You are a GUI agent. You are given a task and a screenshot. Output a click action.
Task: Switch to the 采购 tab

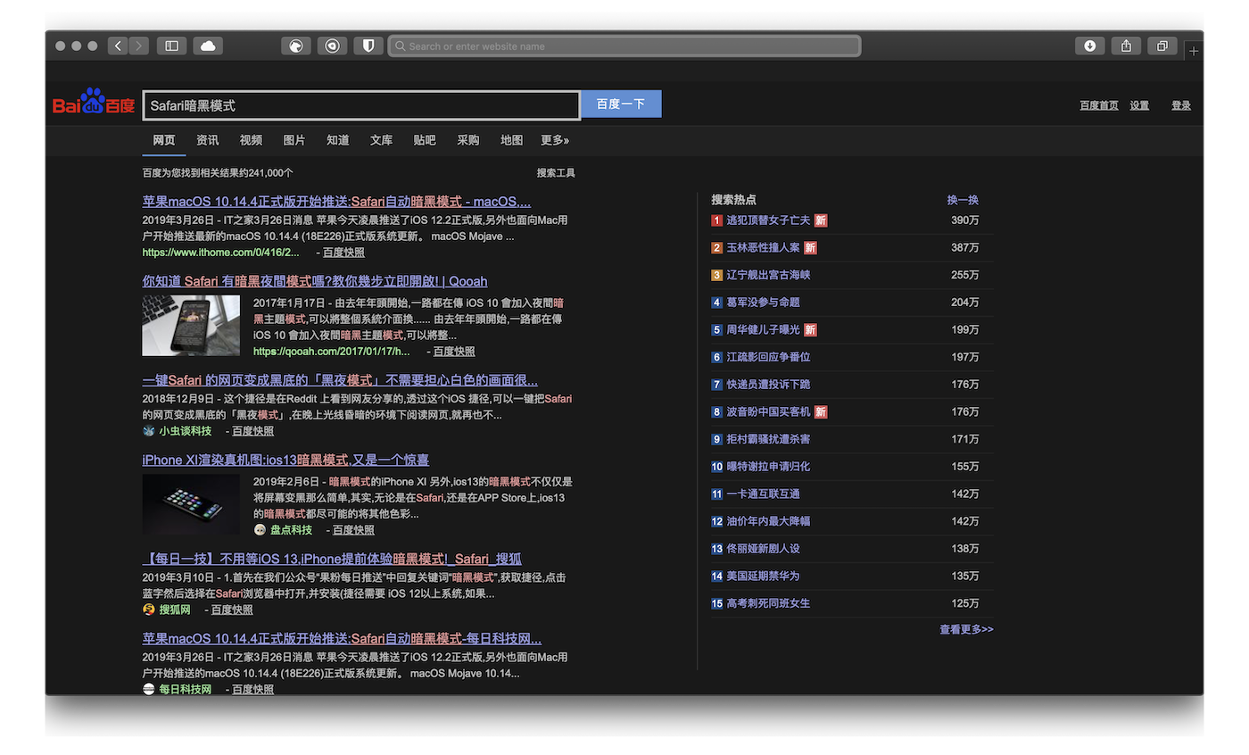tap(467, 140)
